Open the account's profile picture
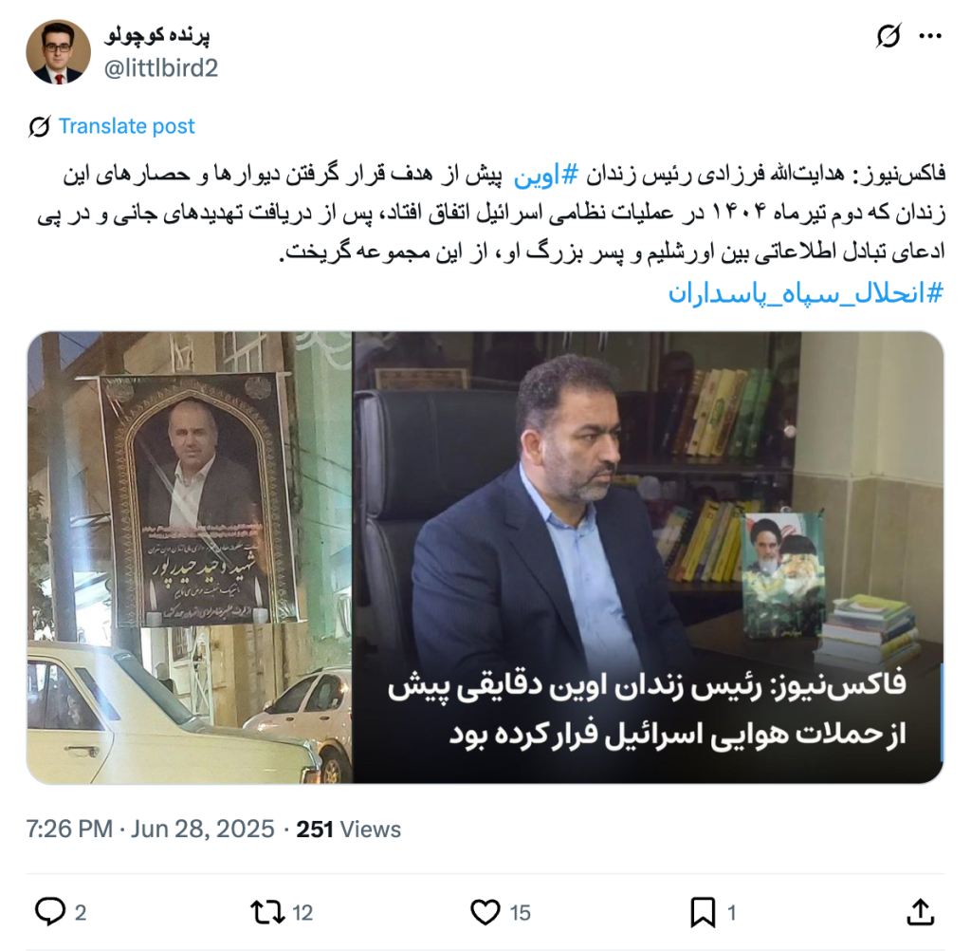 [x=58, y=52]
